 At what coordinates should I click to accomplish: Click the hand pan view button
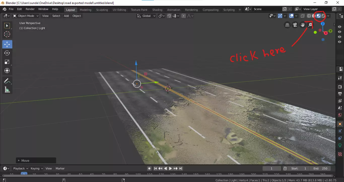303,25
